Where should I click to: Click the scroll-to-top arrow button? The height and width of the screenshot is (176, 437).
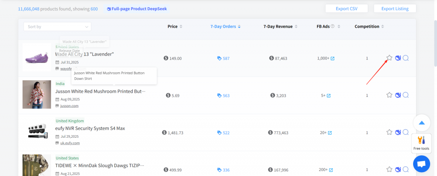421,123
